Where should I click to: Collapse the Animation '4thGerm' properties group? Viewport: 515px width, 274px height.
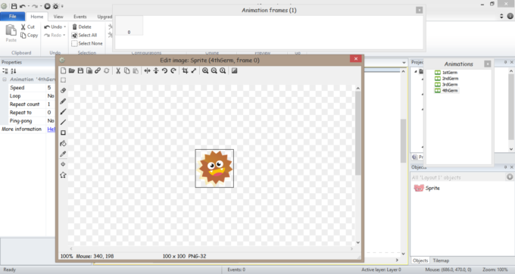(x=5, y=79)
